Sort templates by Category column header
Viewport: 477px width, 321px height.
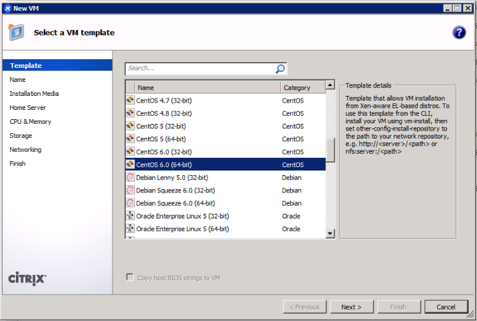tap(301, 87)
